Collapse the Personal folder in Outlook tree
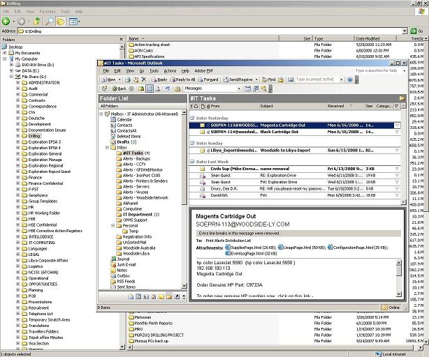Image resolution: width=429 pixels, height=357 pixels. coord(112,225)
